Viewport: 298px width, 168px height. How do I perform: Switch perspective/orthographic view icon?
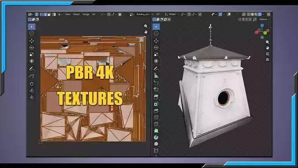(x=268, y=60)
